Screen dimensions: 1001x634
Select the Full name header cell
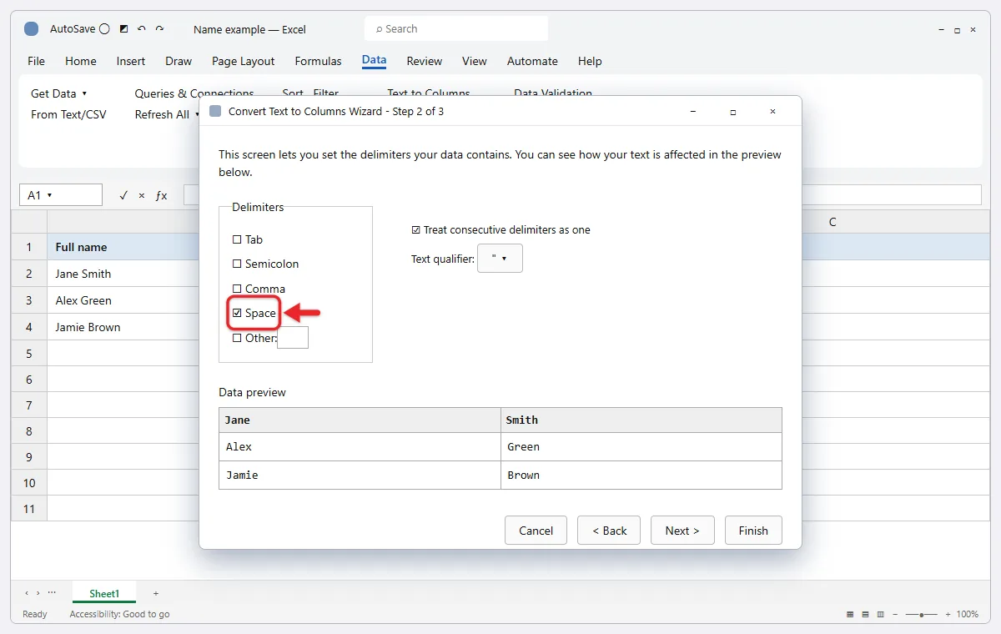[x=123, y=247]
